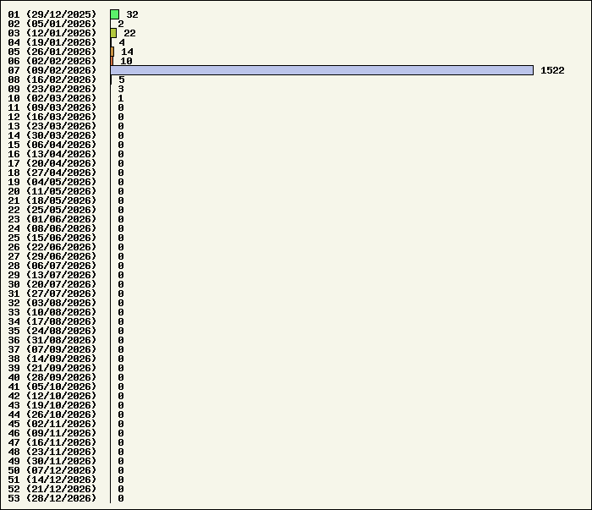Click the value 22 for week 03
592x510 pixels.
[x=129, y=33]
